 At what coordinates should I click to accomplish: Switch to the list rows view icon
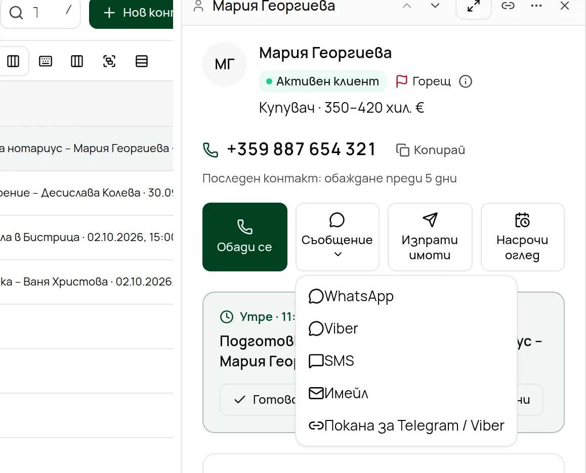point(142,61)
